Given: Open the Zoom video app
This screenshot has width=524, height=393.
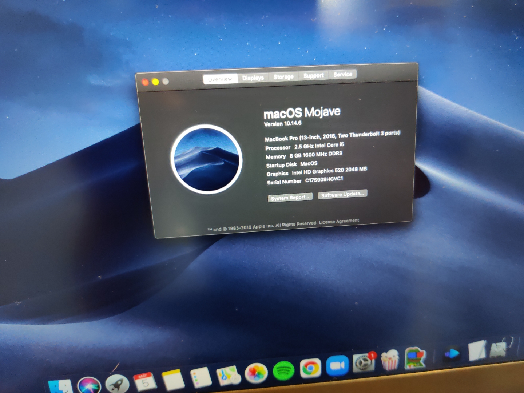Looking at the screenshot, I should pyautogui.click(x=337, y=366).
